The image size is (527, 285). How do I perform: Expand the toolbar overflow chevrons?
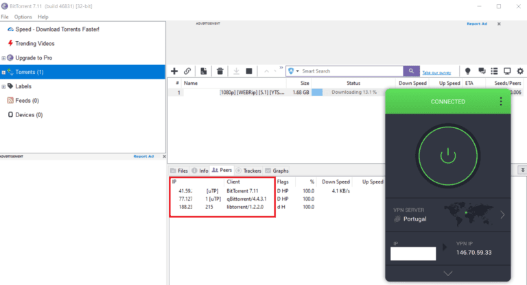pyautogui.click(x=281, y=68)
